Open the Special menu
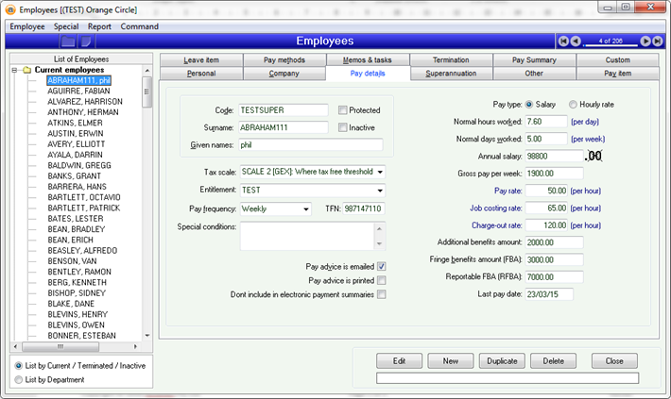The width and height of the screenshot is (671, 399). tap(66, 26)
